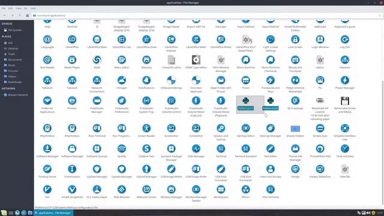Select the VLC media player icon

(x=97, y=189)
